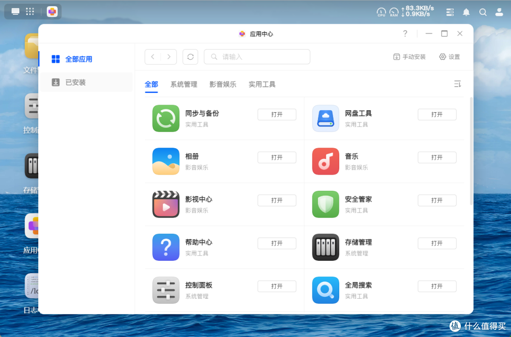511x337 pixels.
Task: Click the 音乐 music app icon
Action: click(326, 161)
